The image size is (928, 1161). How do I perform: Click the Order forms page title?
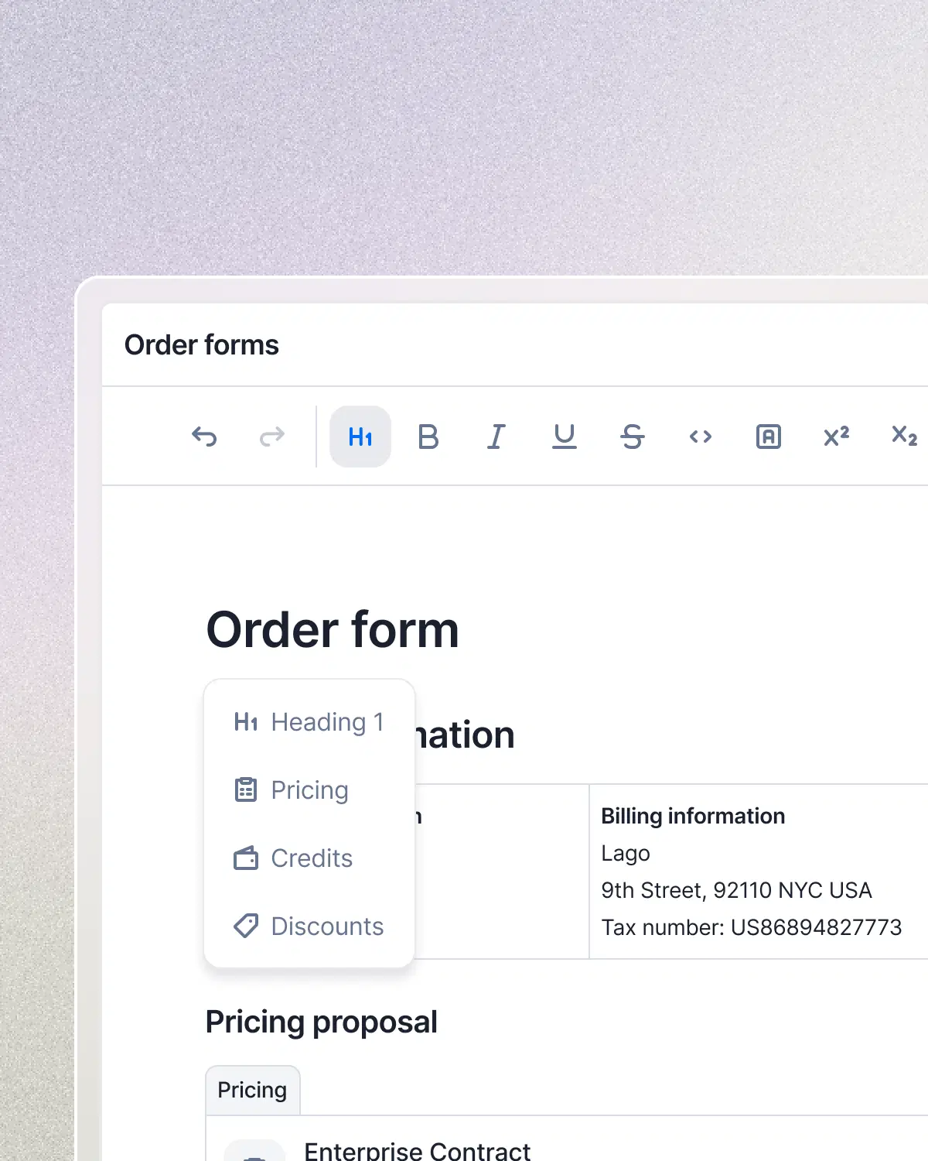(202, 345)
